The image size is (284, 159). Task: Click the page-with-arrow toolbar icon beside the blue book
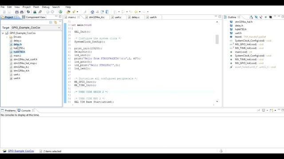point(102,12)
